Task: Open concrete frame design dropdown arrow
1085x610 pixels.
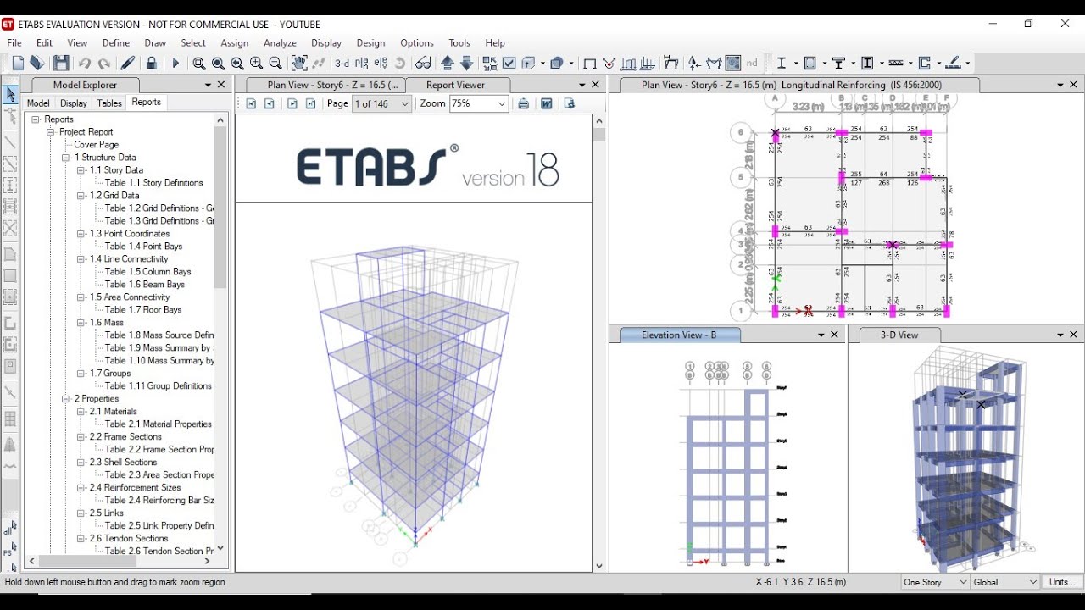Action: 825,64
